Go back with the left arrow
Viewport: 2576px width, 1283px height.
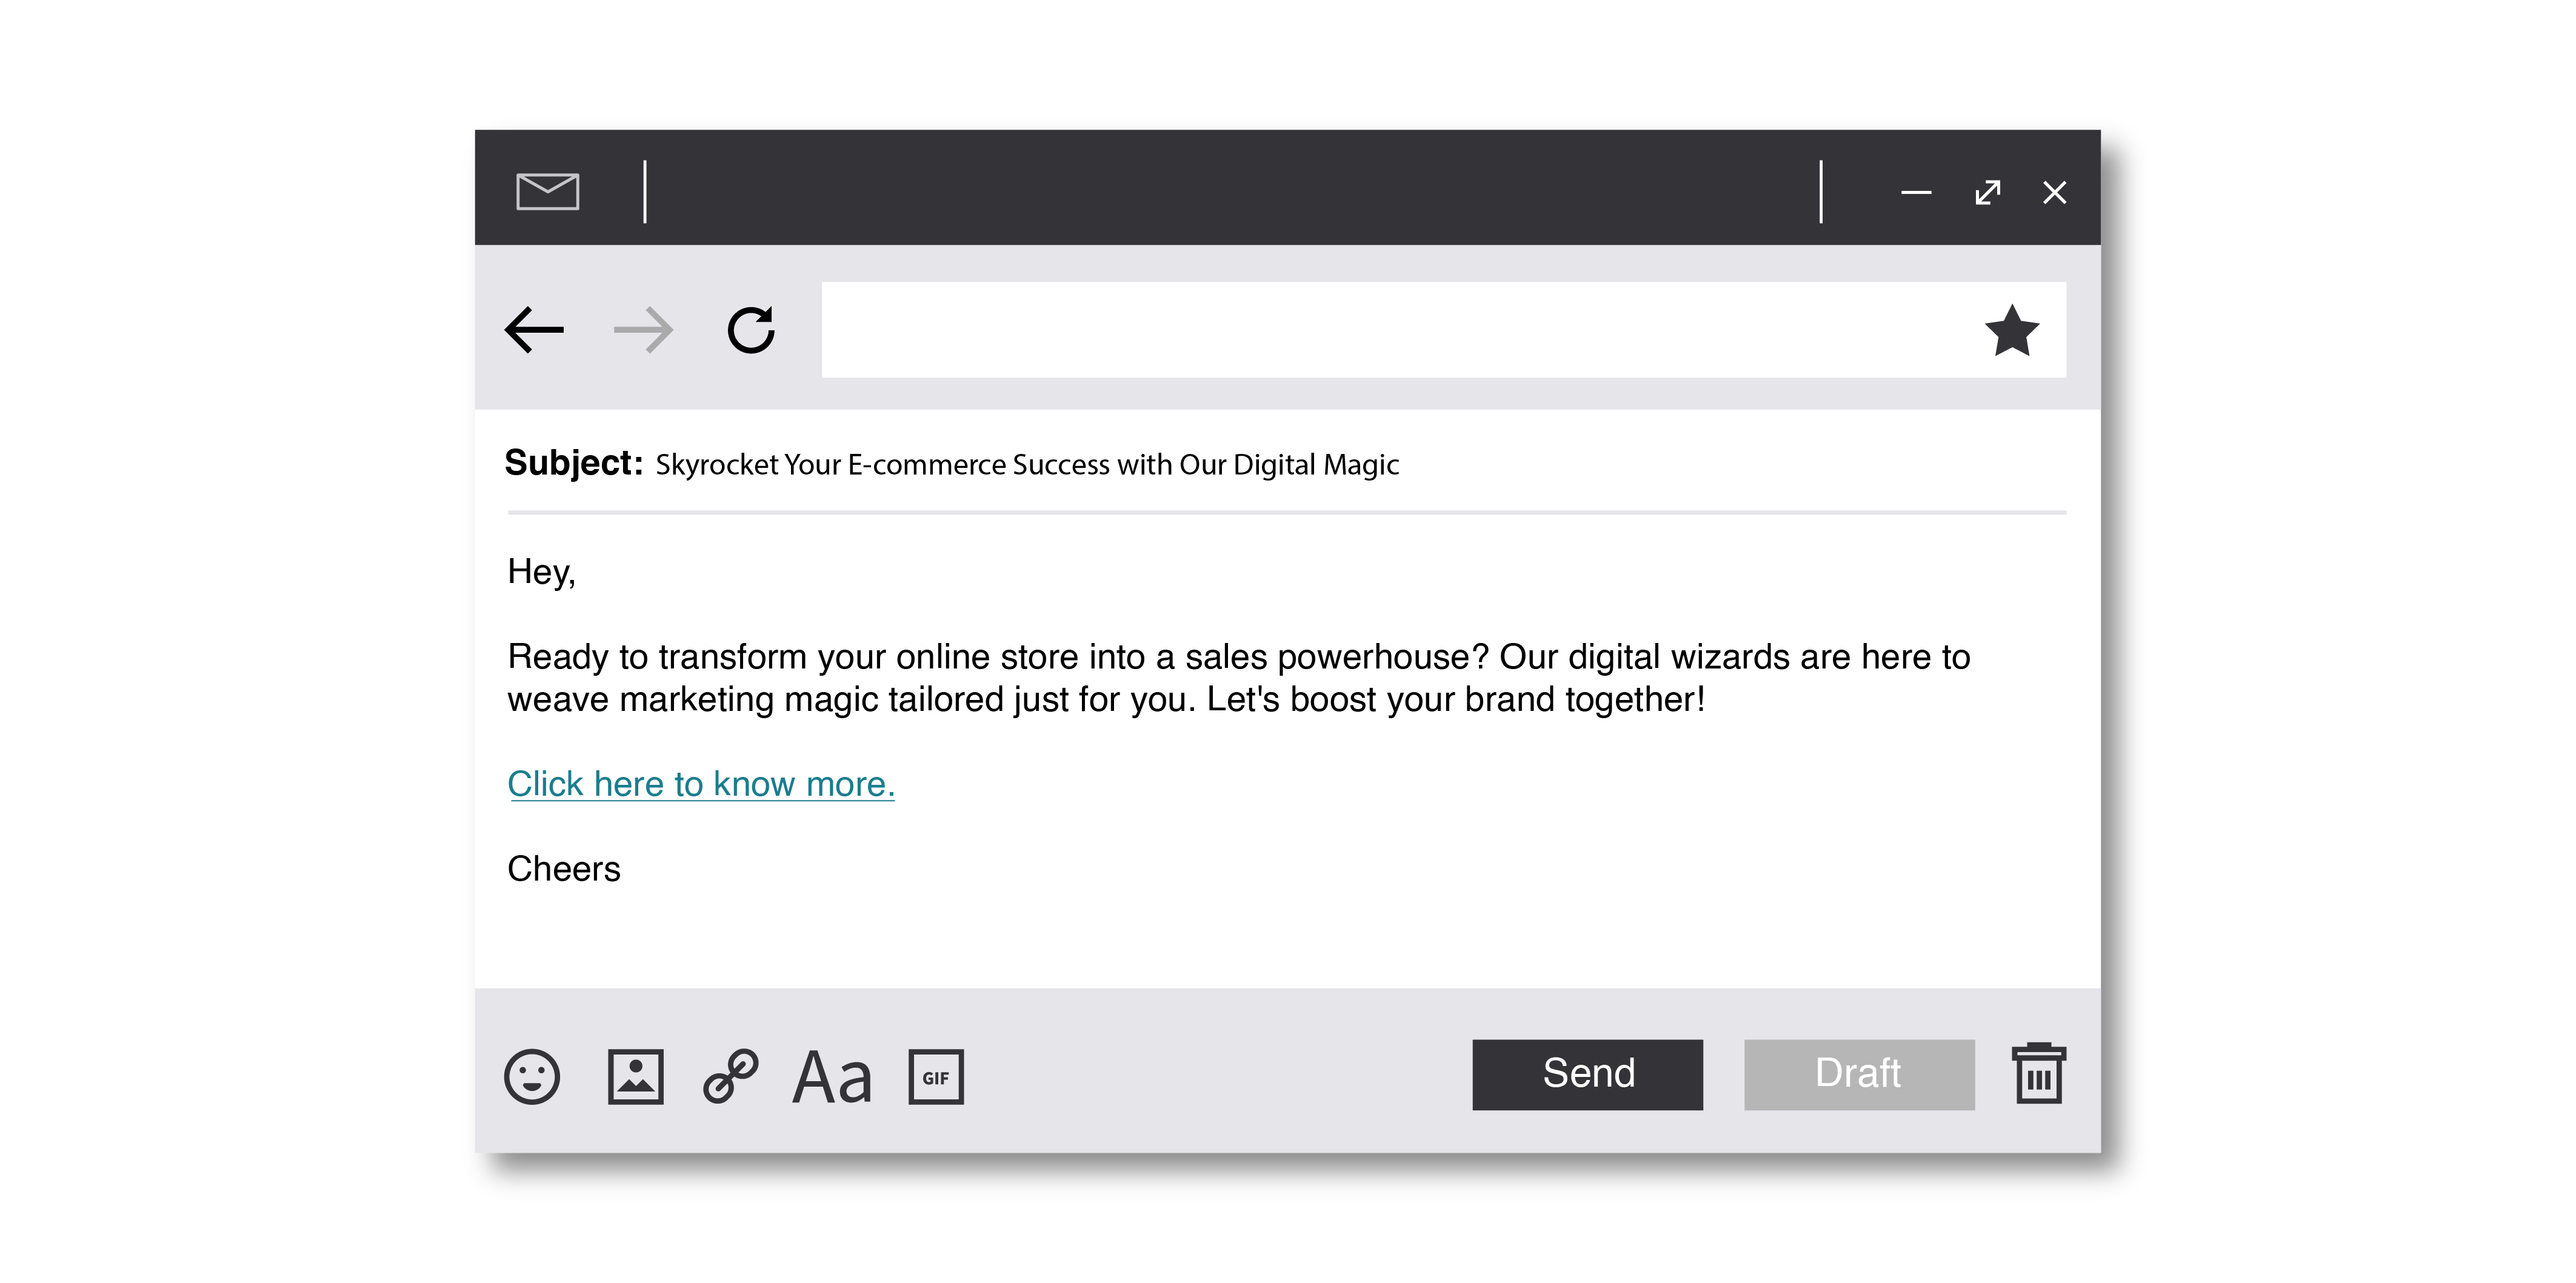(x=534, y=330)
